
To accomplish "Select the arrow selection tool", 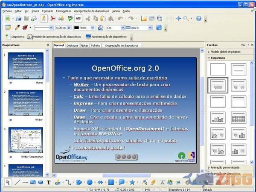I will pos(8,182).
